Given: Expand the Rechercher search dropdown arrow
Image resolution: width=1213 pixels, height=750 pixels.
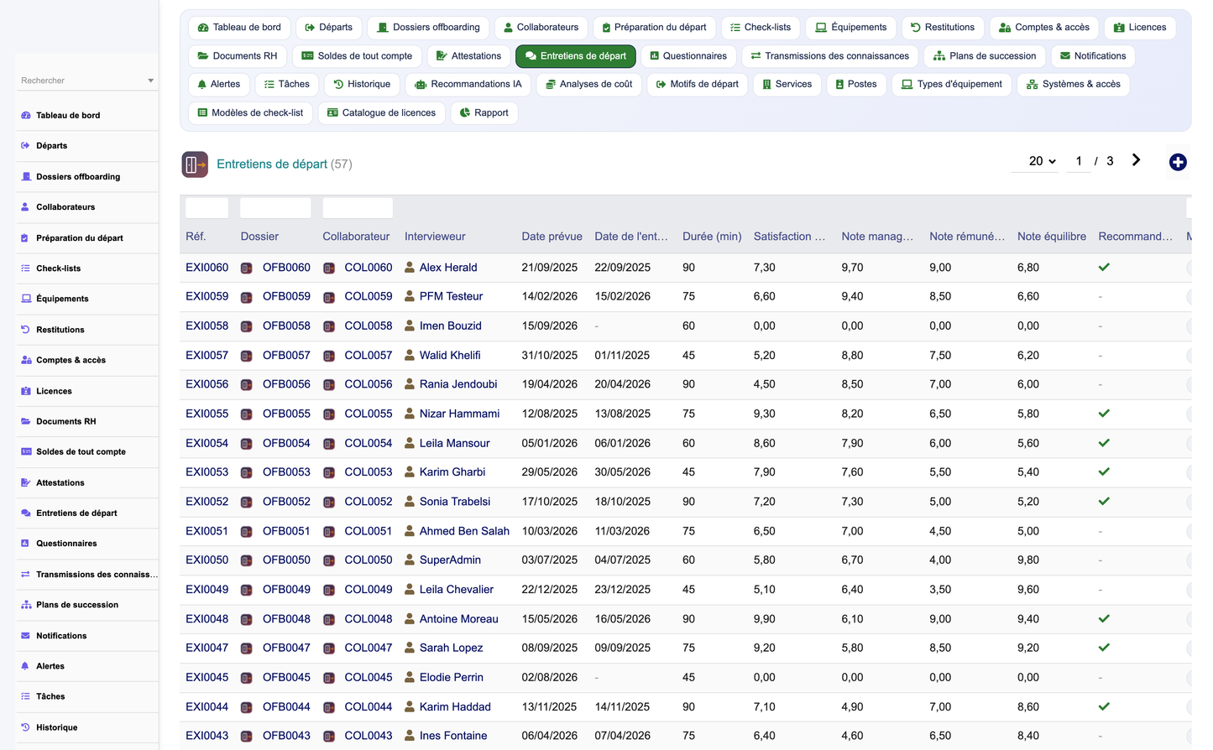Looking at the screenshot, I should (151, 81).
